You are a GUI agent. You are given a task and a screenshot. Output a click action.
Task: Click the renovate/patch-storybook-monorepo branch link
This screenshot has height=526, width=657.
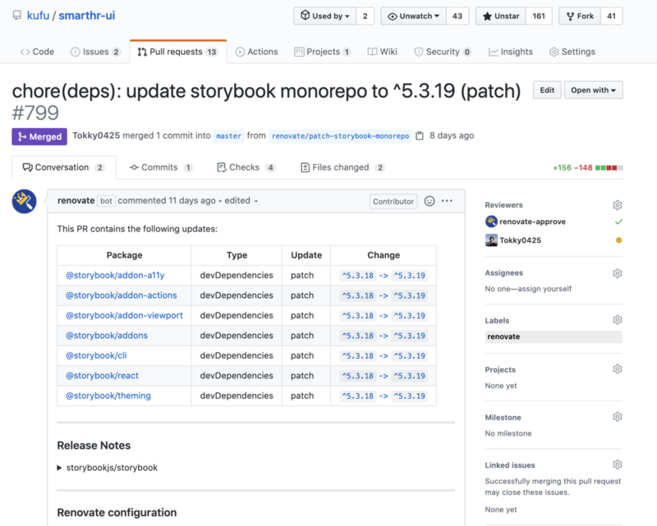pyautogui.click(x=340, y=136)
